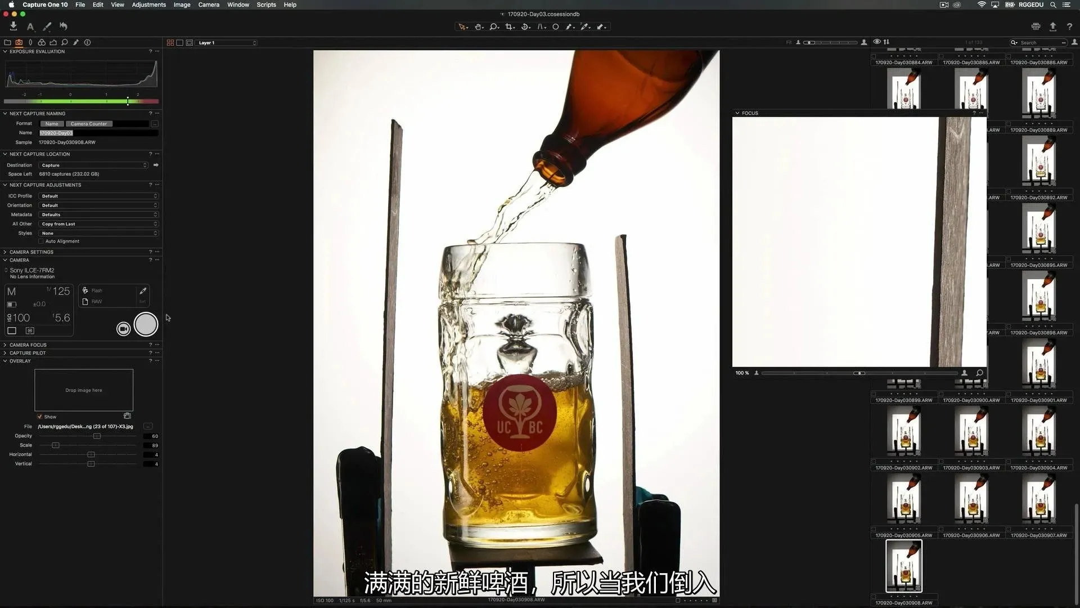Open the Color tool tab icon
This screenshot has height=608, width=1080.
click(x=42, y=42)
